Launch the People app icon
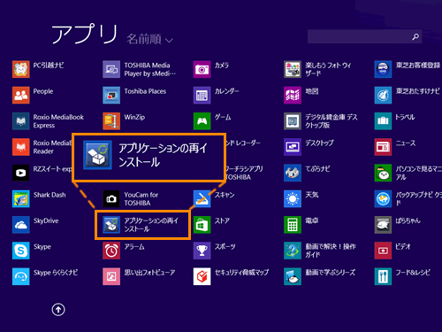The width and height of the screenshot is (442, 332). coord(21,95)
